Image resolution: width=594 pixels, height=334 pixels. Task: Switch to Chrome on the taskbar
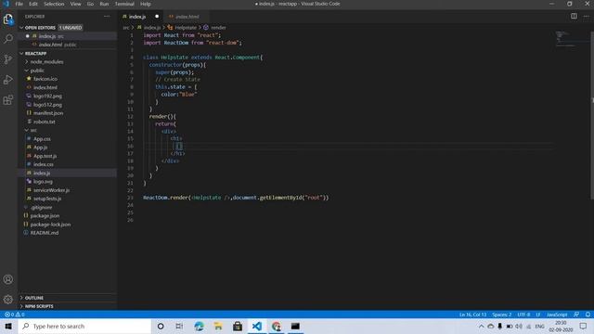point(277,326)
